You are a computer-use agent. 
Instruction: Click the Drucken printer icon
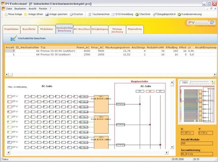point(72,14)
